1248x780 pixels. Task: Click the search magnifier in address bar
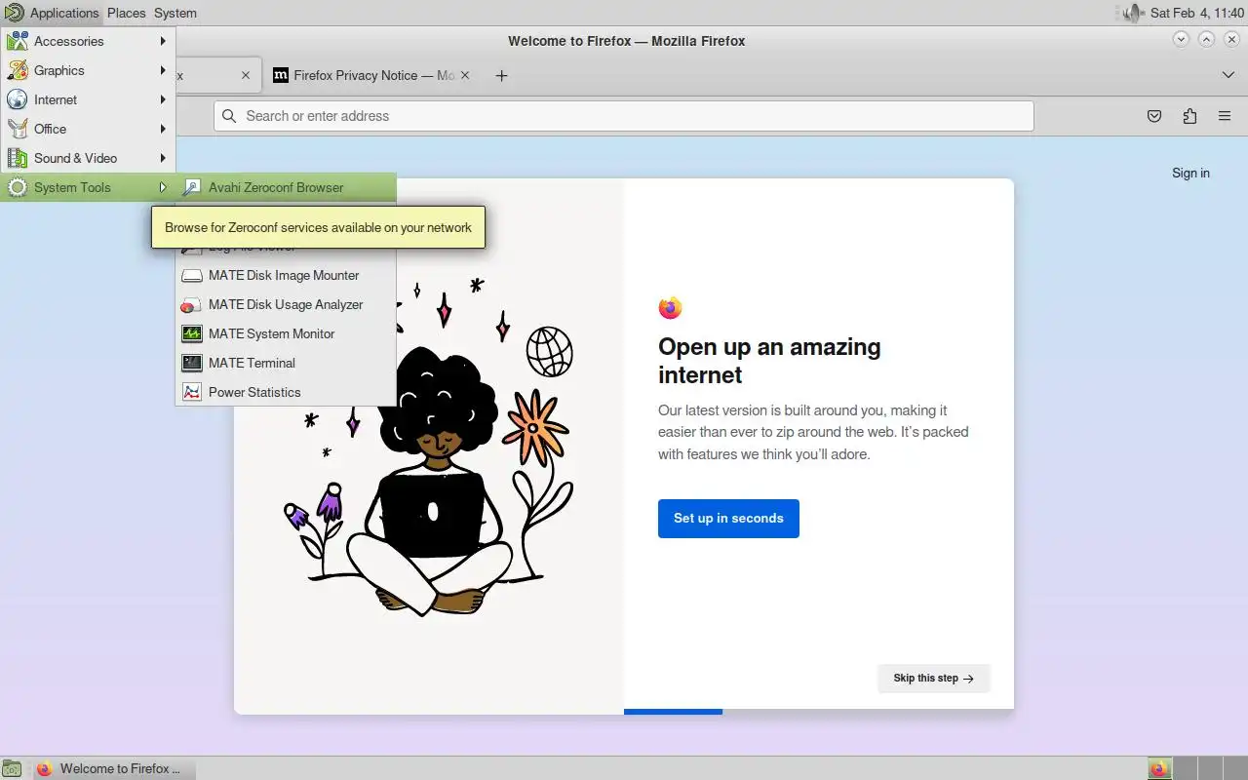coord(229,115)
